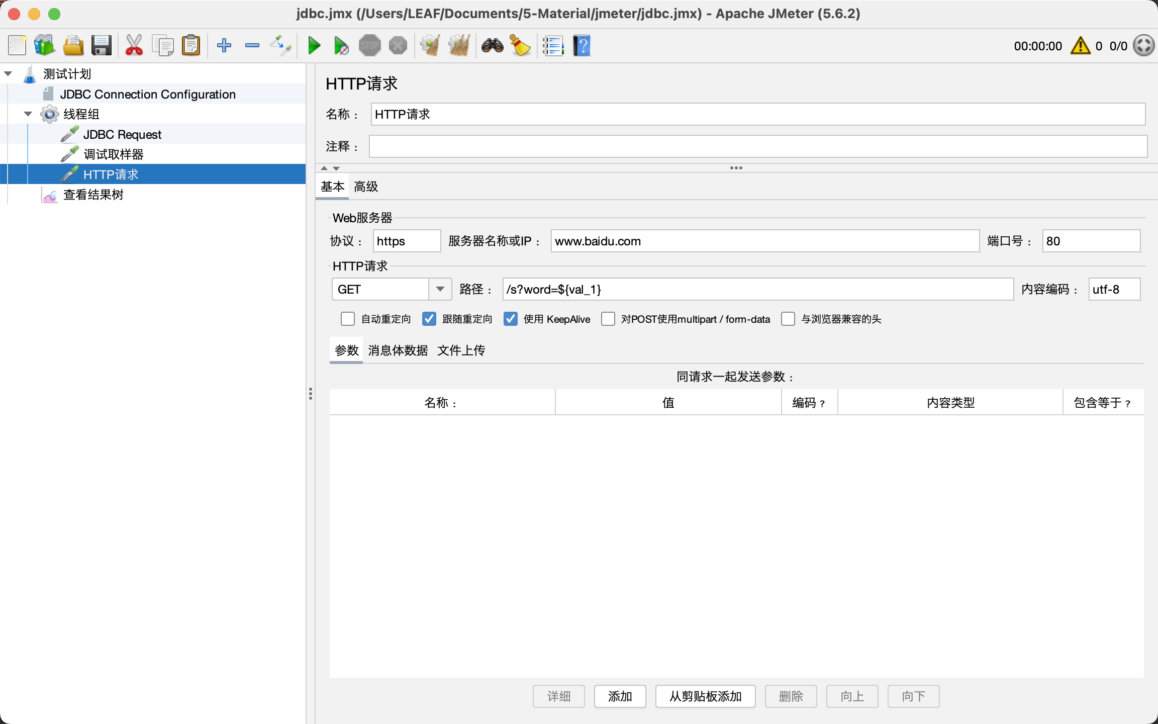1158x724 pixels.
Task: Collapse the 测试计划 root node
Action: (x=8, y=74)
